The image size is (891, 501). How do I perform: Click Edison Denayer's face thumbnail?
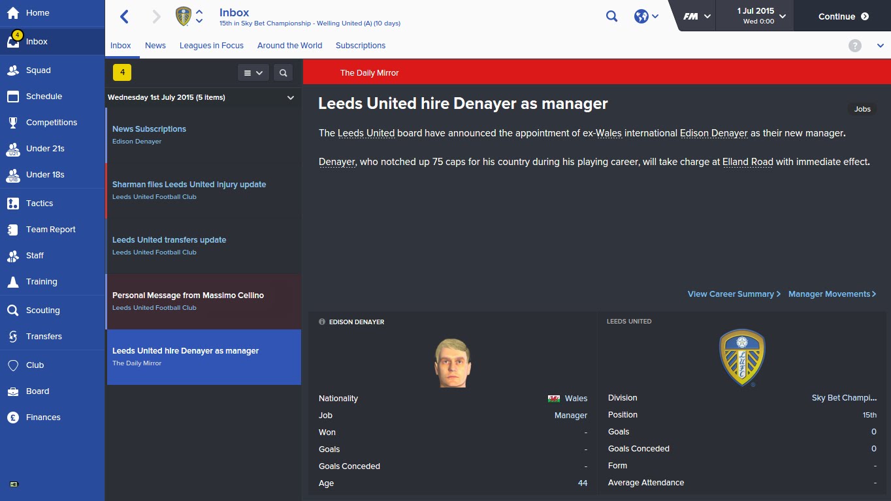click(x=453, y=363)
